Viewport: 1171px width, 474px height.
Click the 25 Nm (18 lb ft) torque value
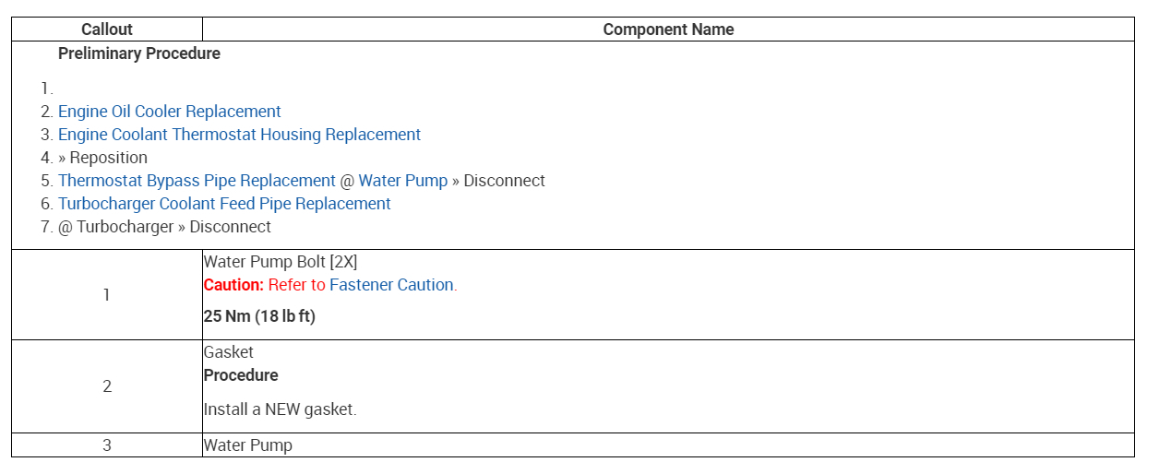click(x=259, y=316)
